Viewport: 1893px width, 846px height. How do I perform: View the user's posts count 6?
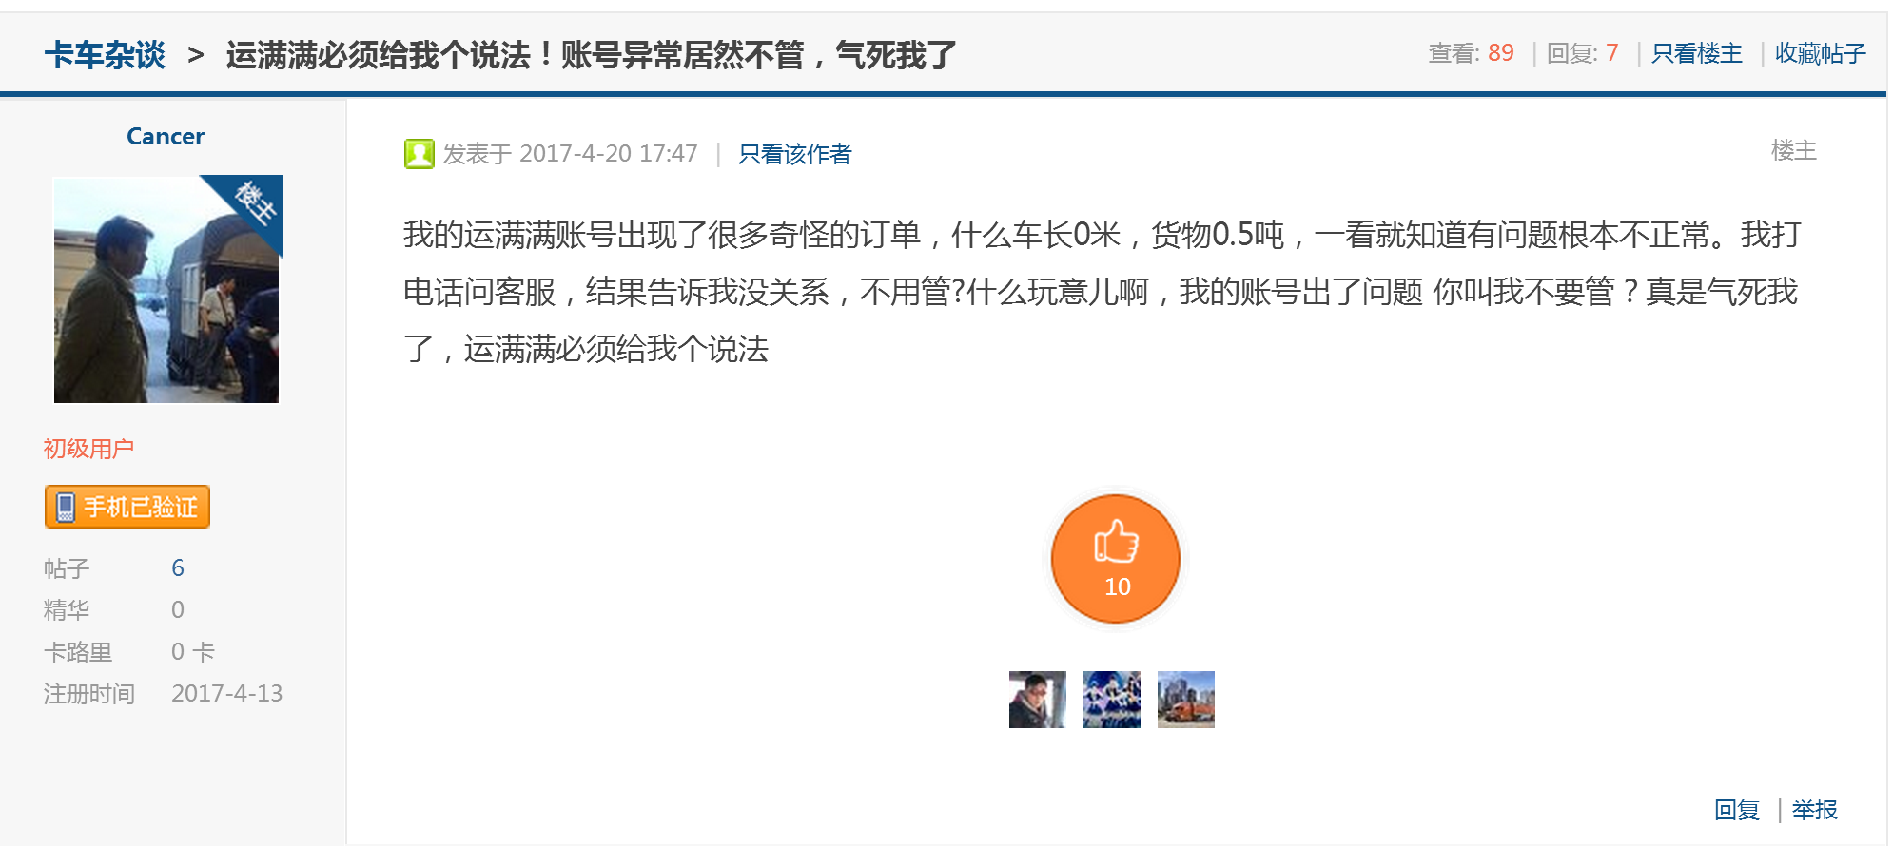(178, 568)
